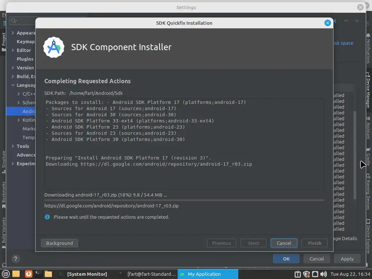Select Keymap in the settings tree
The height and width of the screenshot is (279, 372).
[26, 41]
